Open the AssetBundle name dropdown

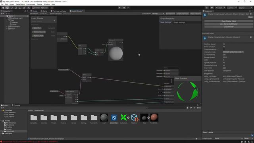click(229, 138)
